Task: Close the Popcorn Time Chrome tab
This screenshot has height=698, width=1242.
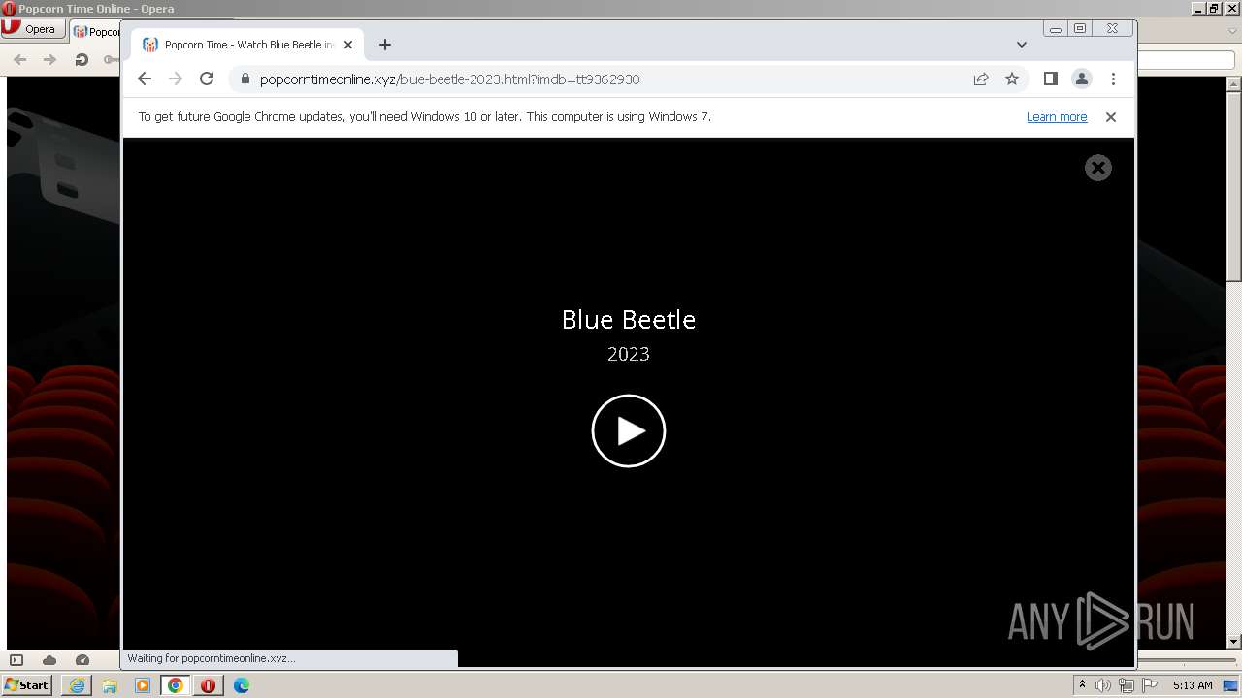Action: [x=348, y=45]
